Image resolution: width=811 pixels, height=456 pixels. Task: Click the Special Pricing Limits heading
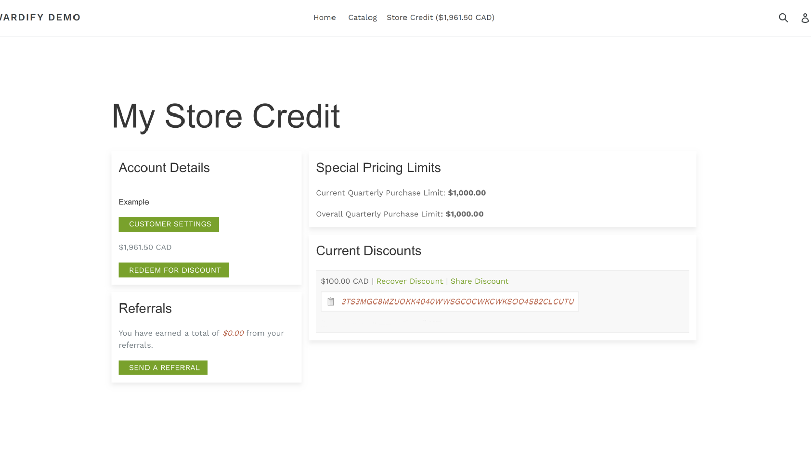point(379,168)
